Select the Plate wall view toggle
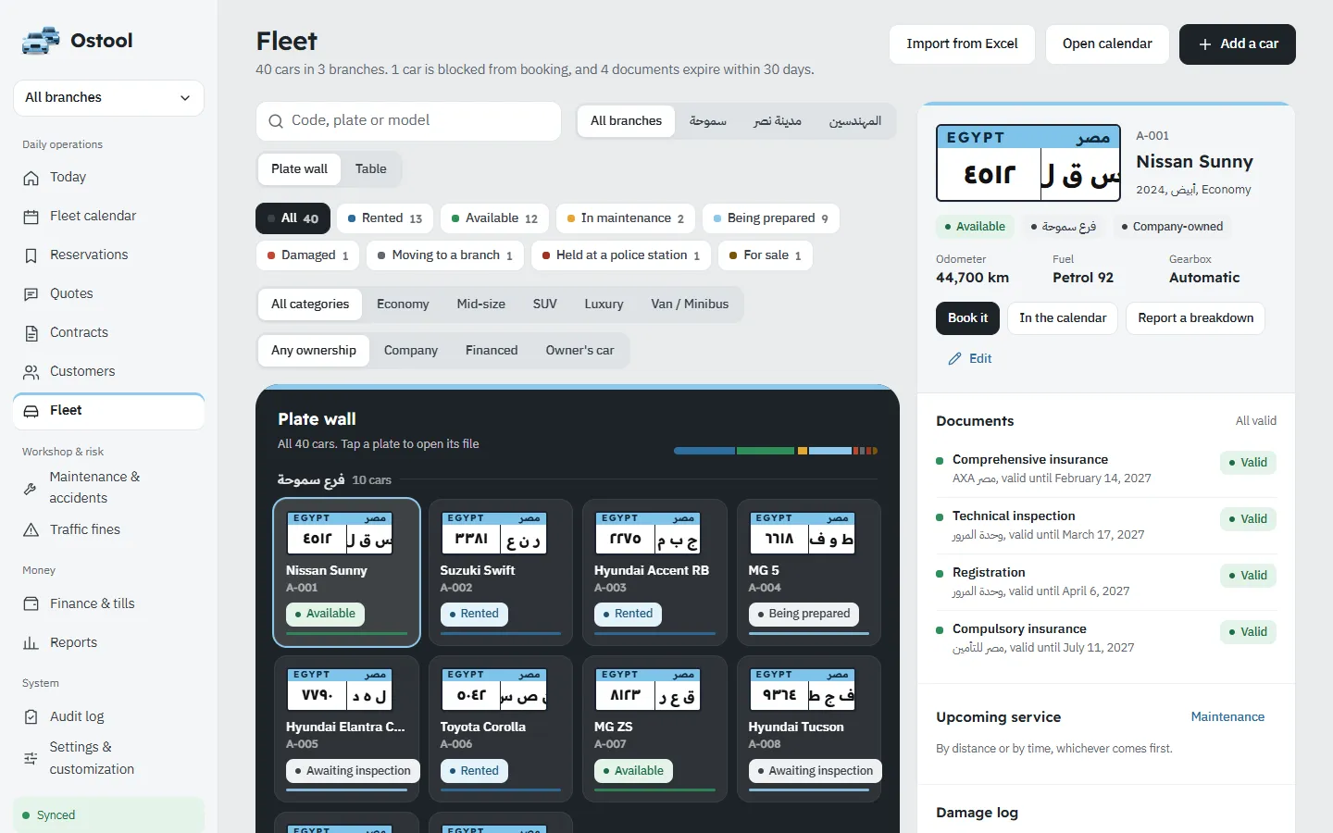Image resolution: width=1333 pixels, height=833 pixels. coord(299,169)
